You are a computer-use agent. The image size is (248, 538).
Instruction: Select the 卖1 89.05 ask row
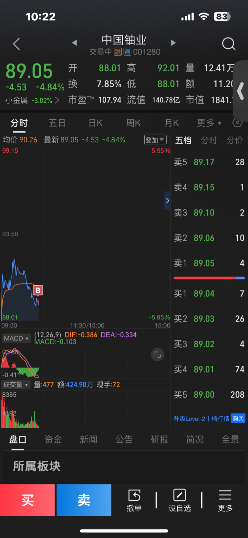point(209,263)
